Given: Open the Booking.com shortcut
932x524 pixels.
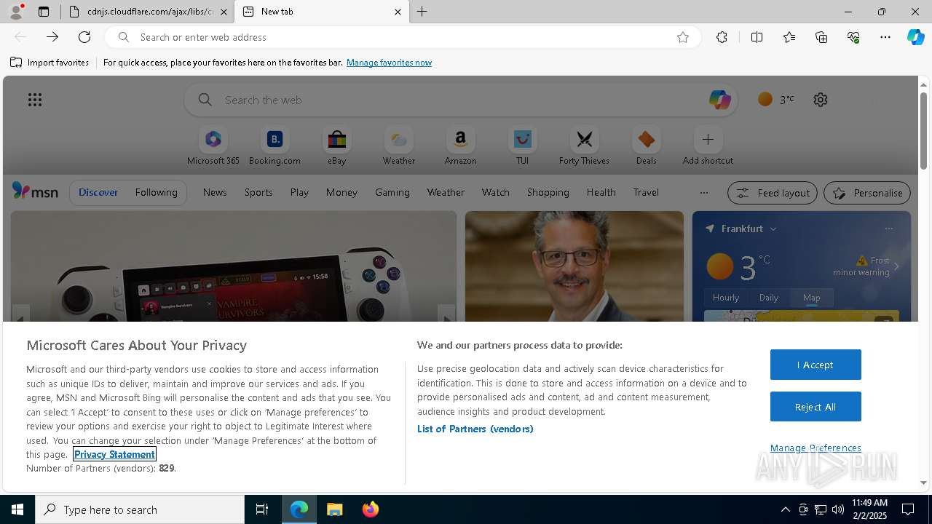Looking at the screenshot, I should 275,146.
